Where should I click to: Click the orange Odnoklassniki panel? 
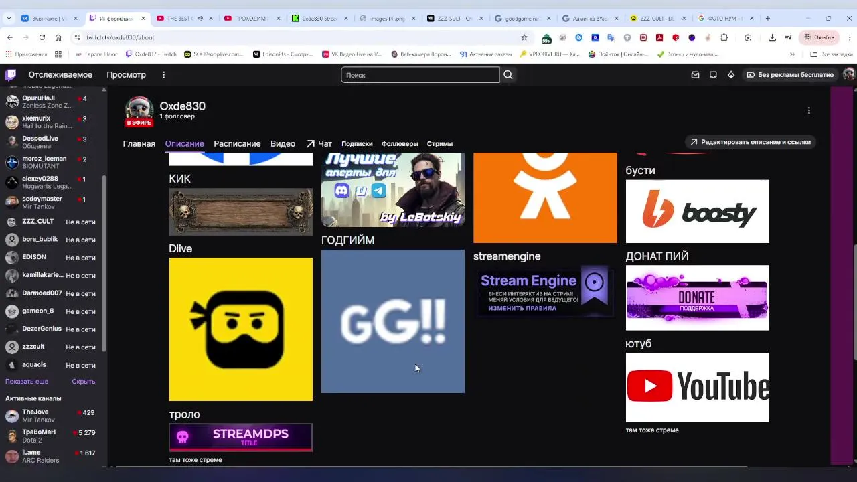click(545, 197)
